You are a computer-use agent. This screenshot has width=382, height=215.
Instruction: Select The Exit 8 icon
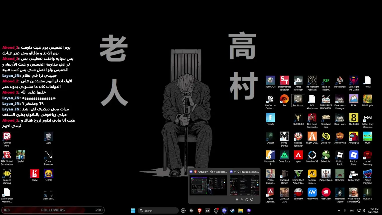[354, 119]
